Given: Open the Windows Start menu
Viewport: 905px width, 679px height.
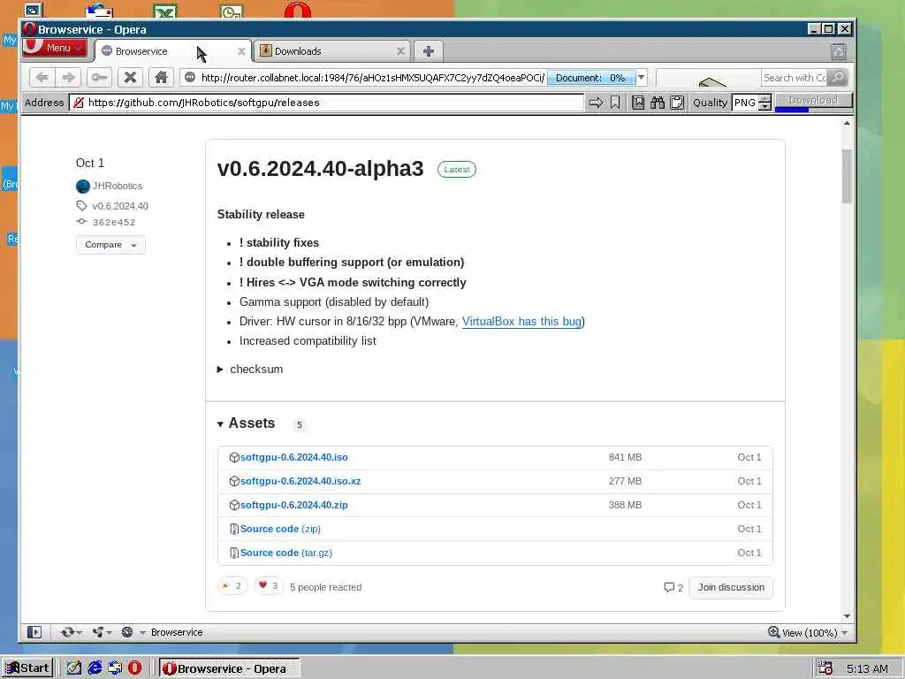Looking at the screenshot, I should click(27, 668).
